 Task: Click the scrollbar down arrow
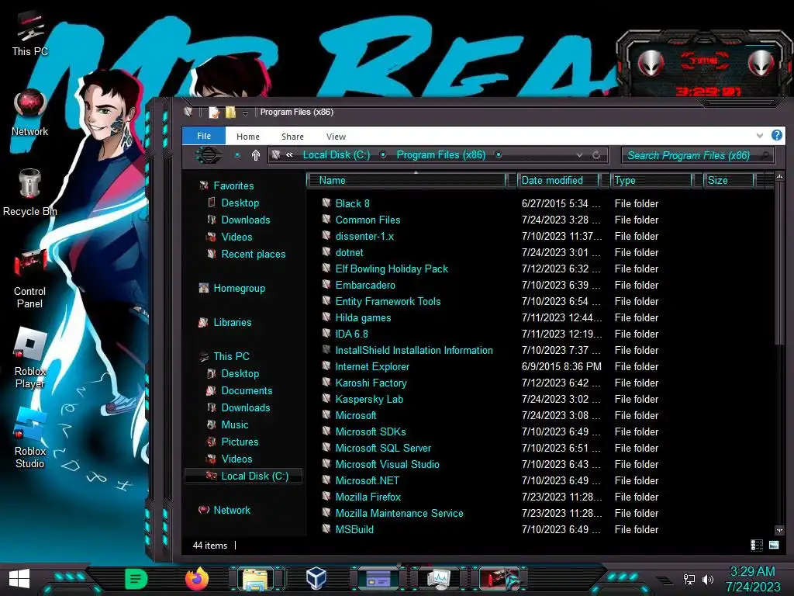pyautogui.click(x=779, y=530)
